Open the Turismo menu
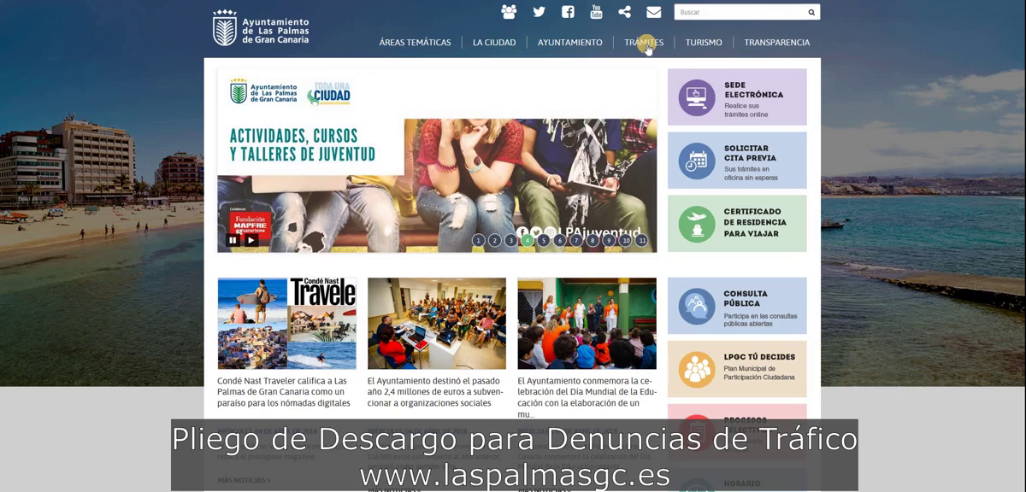This screenshot has height=492, width=1026. 704,43
